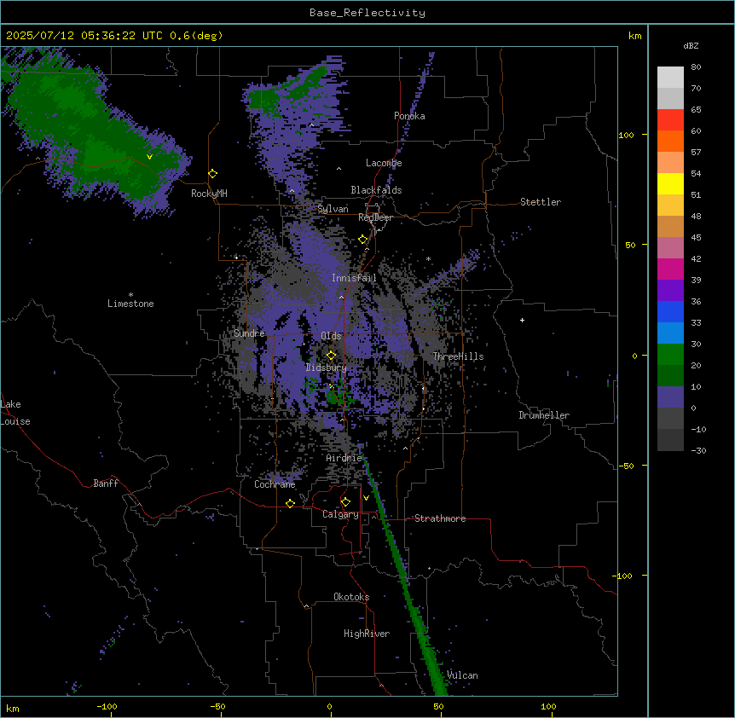The height and width of the screenshot is (718, 735).
Task: Select the dark blue 33-36 dBZ legend swatch
Action: [x=670, y=311]
